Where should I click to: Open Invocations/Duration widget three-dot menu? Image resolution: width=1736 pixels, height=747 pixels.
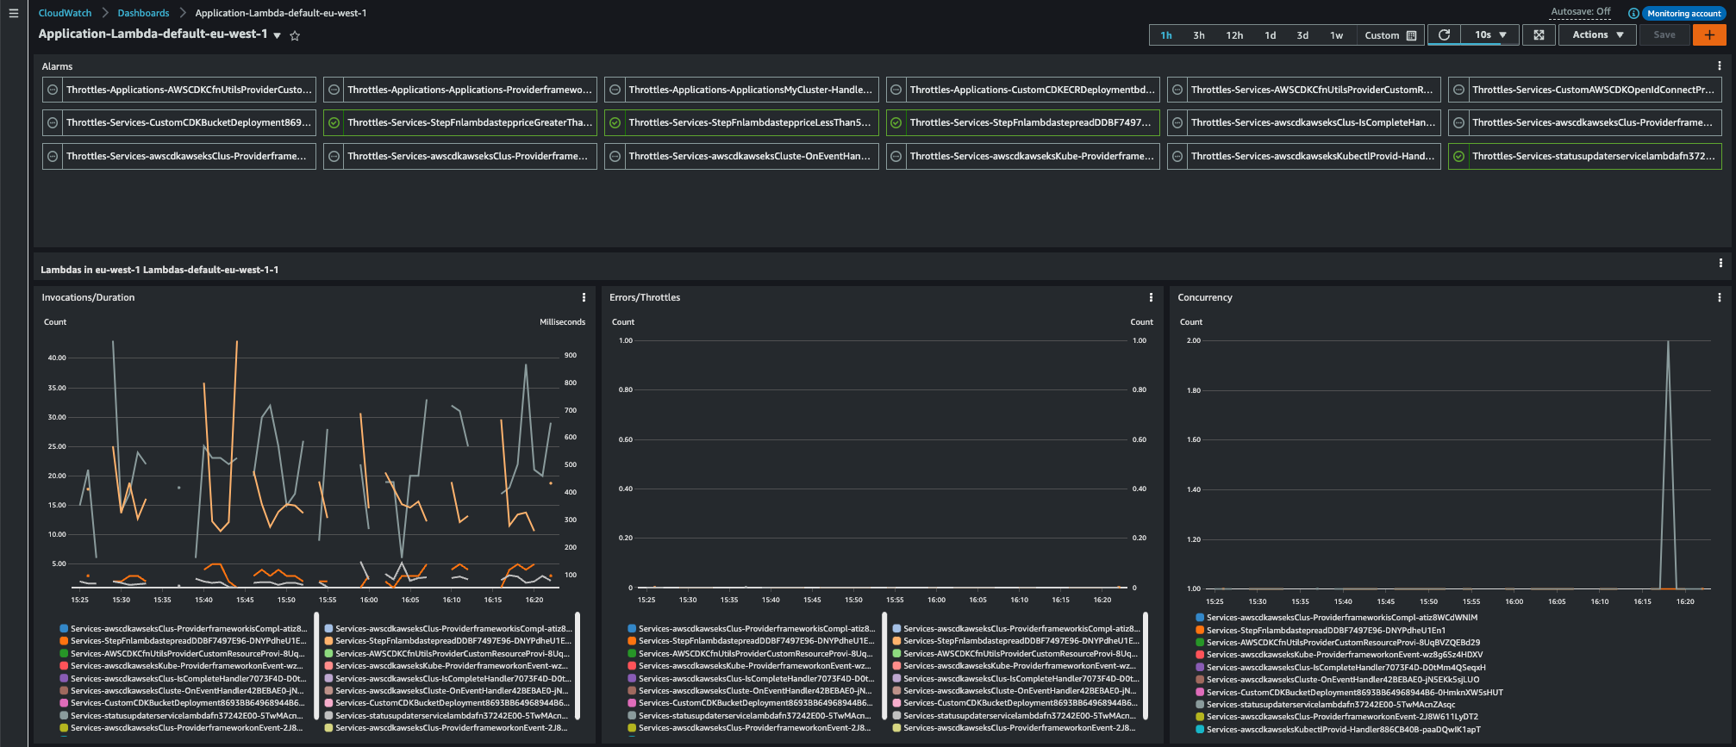584,297
